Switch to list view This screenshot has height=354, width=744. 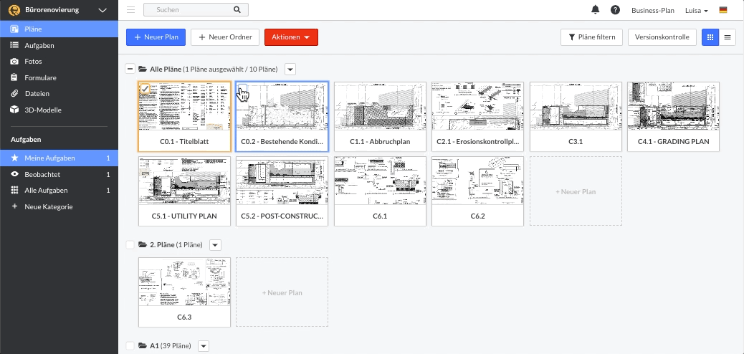(728, 37)
